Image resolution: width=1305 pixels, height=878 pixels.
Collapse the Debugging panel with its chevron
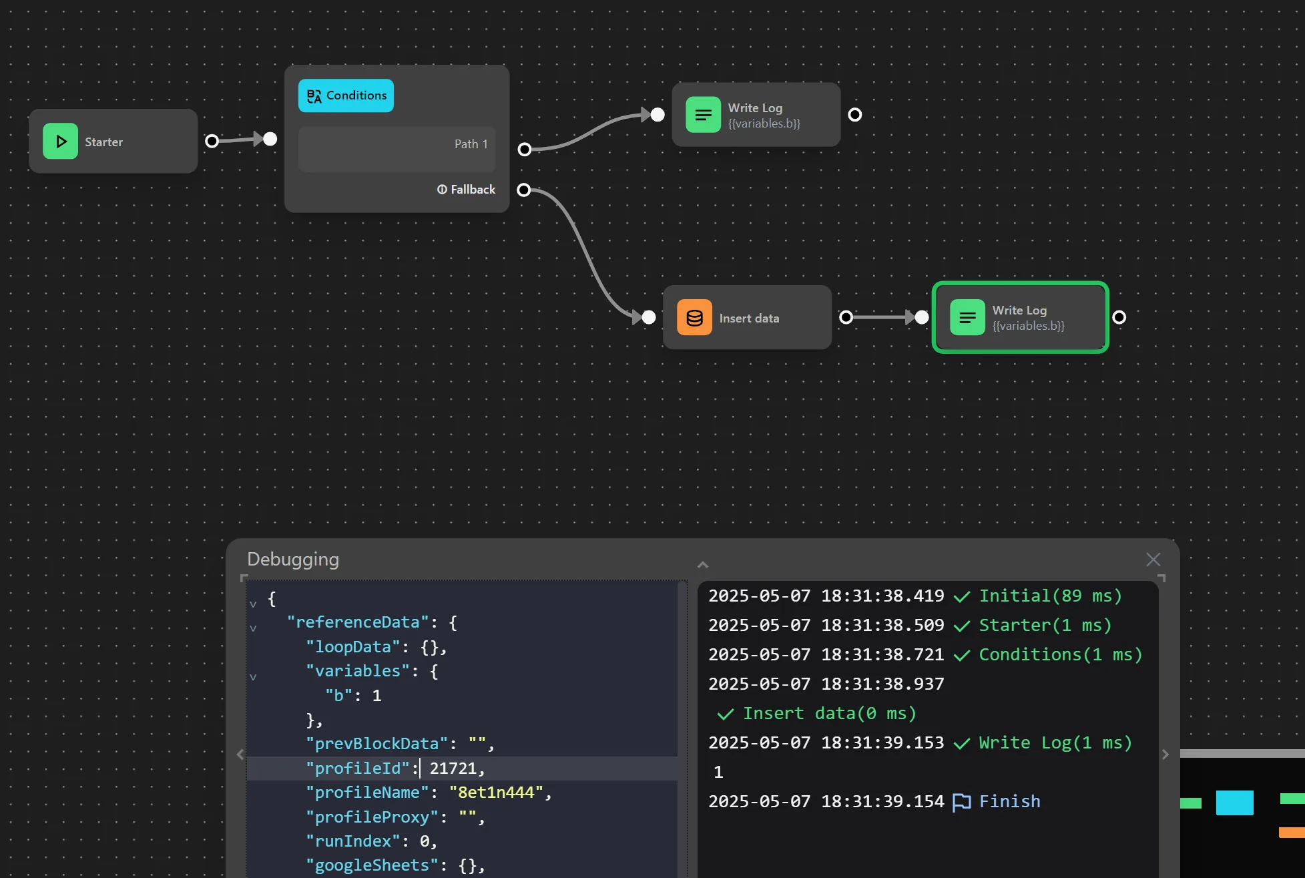click(702, 564)
